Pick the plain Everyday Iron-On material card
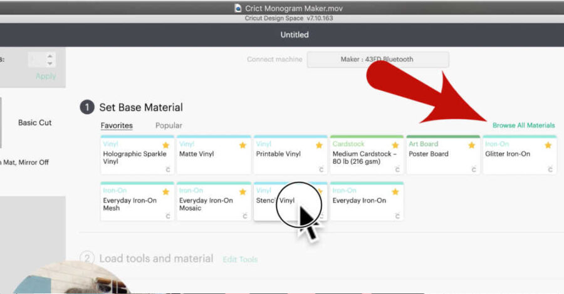Image resolution: width=564 pixels, height=294 pixels. 367,201
